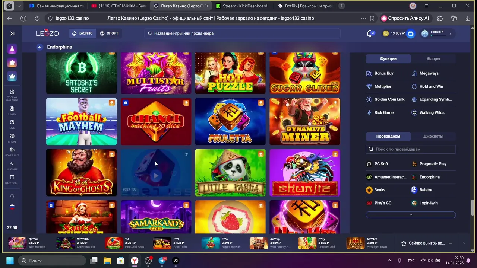
Task: Show hidden system tray icons
Action: click(389, 261)
